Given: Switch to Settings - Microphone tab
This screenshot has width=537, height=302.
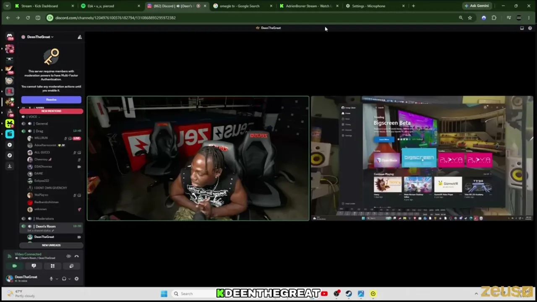Looking at the screenshot, I should pos(375,6).
